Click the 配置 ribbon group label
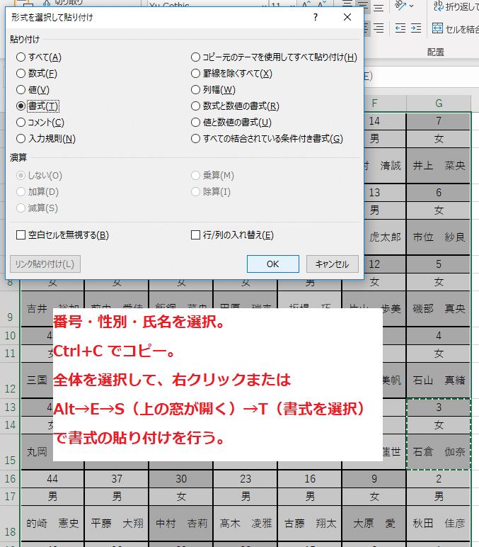 point(435,52)
